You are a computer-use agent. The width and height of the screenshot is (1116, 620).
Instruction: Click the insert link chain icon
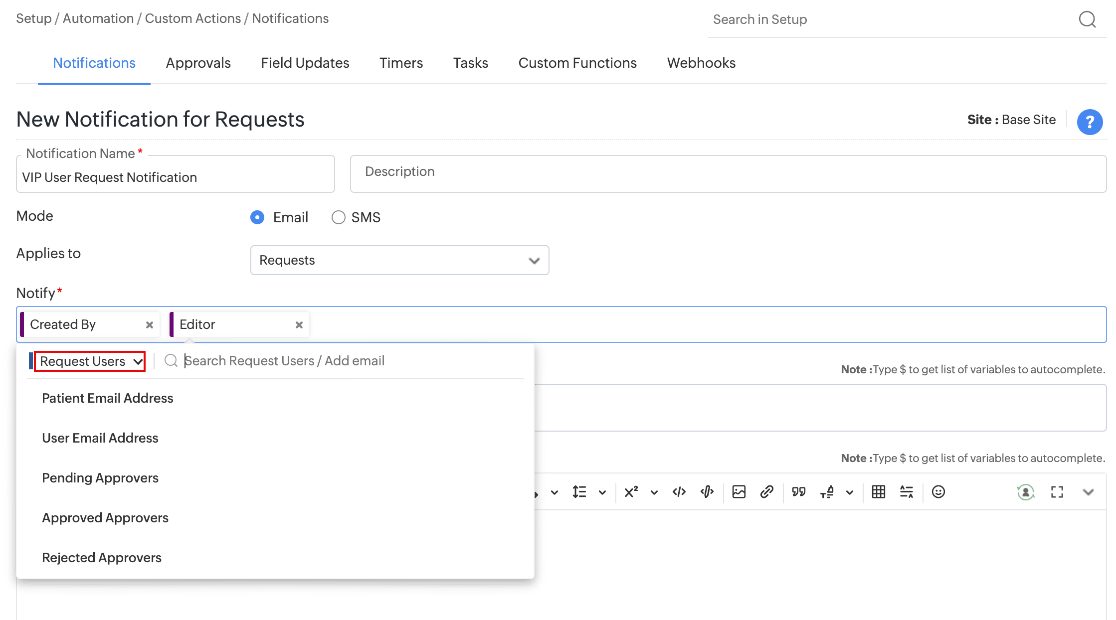coord(766,492)
